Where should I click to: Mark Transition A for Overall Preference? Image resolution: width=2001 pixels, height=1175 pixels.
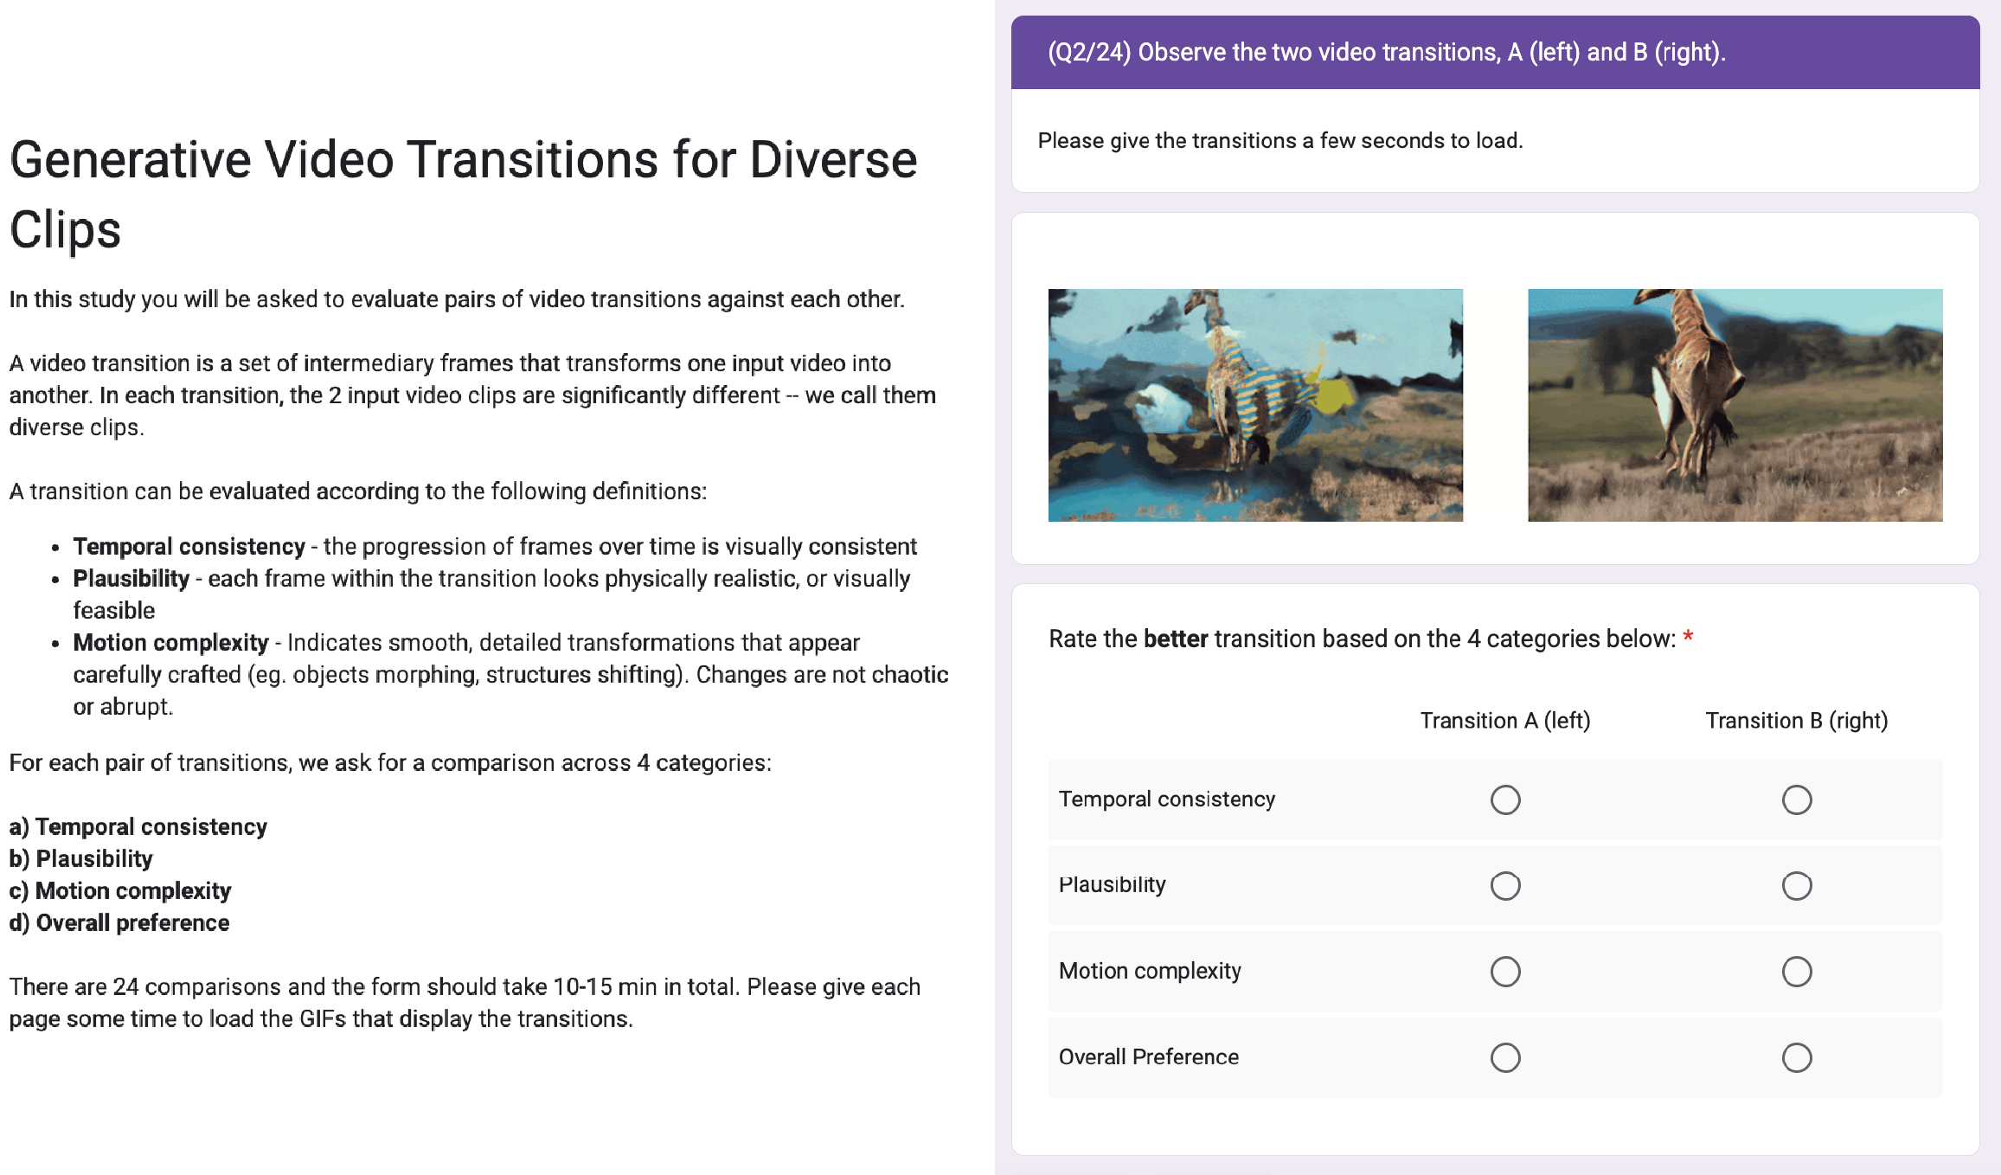pyautogui.click(x=1504, y=1057)
